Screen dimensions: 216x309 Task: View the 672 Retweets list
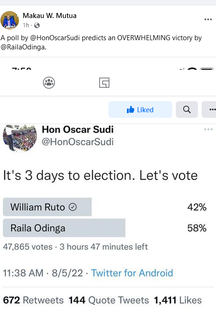33,300
